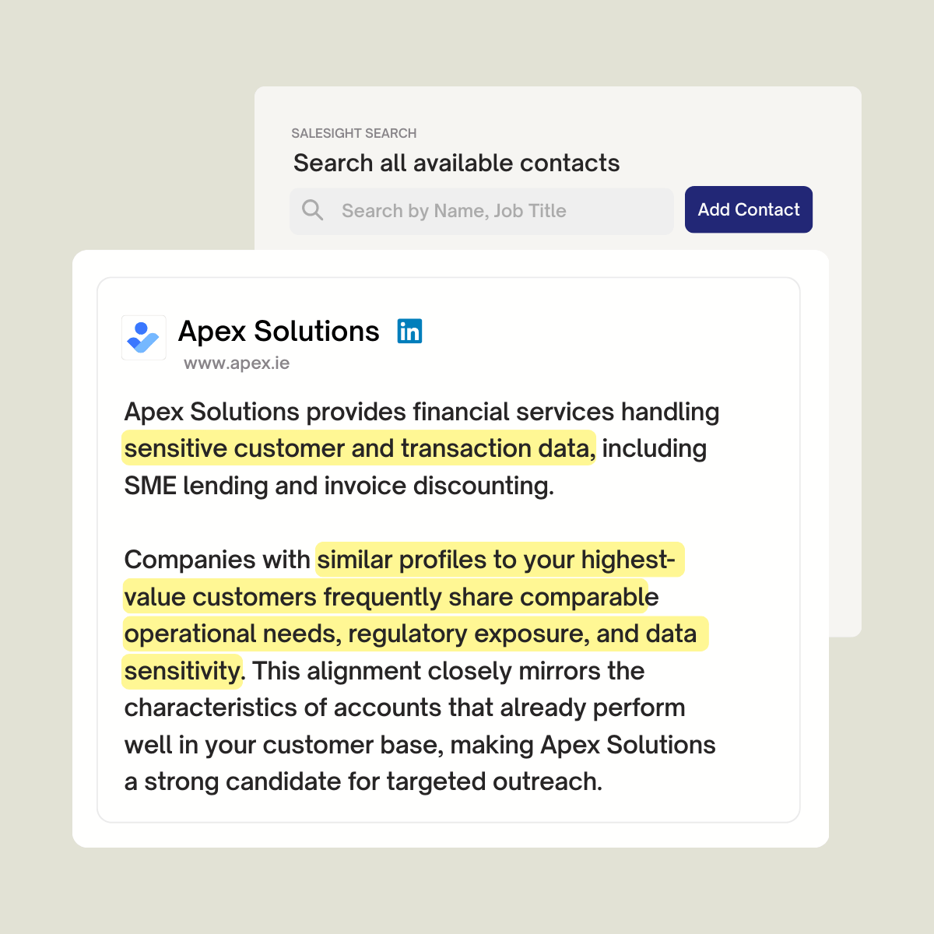Click the SALESIGHT SEARCH header label
This screenshot has width=934, height=934.
click(354, 133)
